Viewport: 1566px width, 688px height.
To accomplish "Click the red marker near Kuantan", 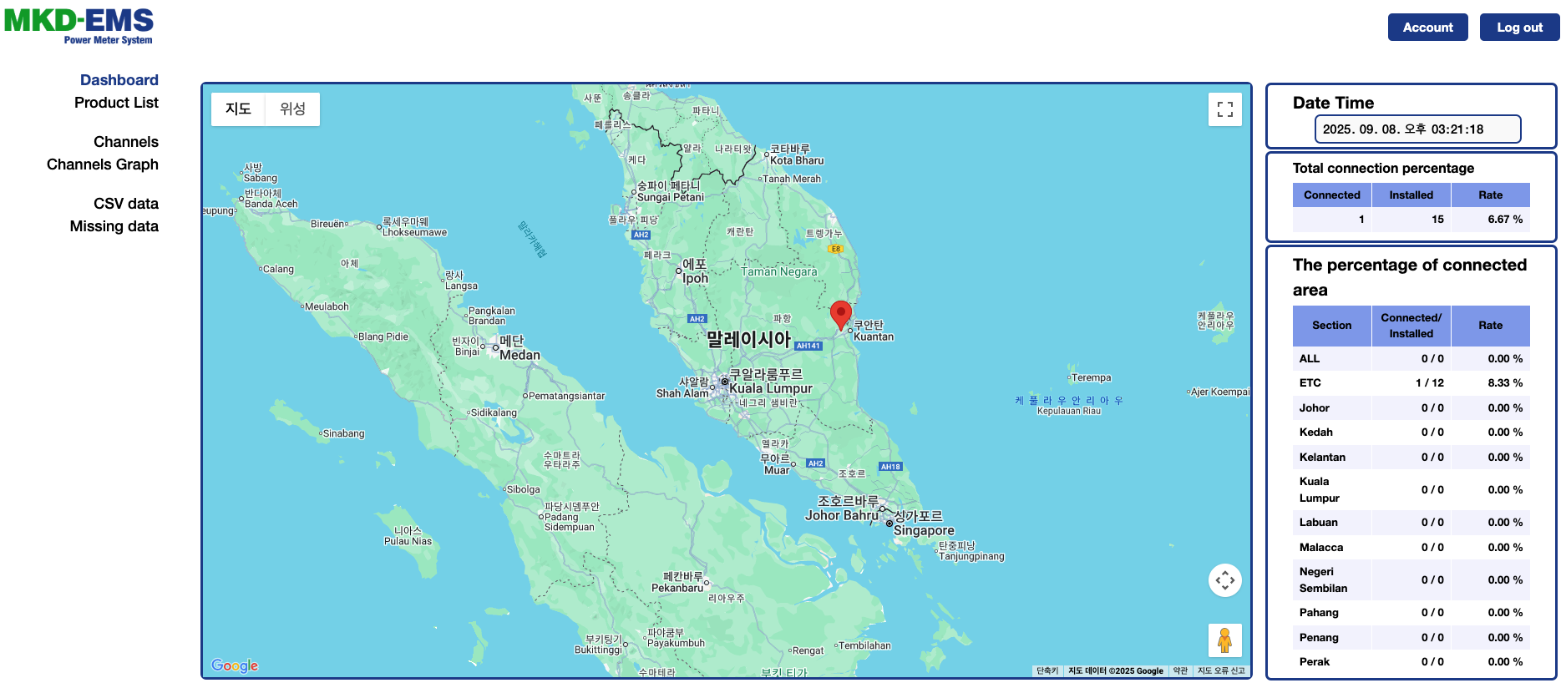I will 840,315.
